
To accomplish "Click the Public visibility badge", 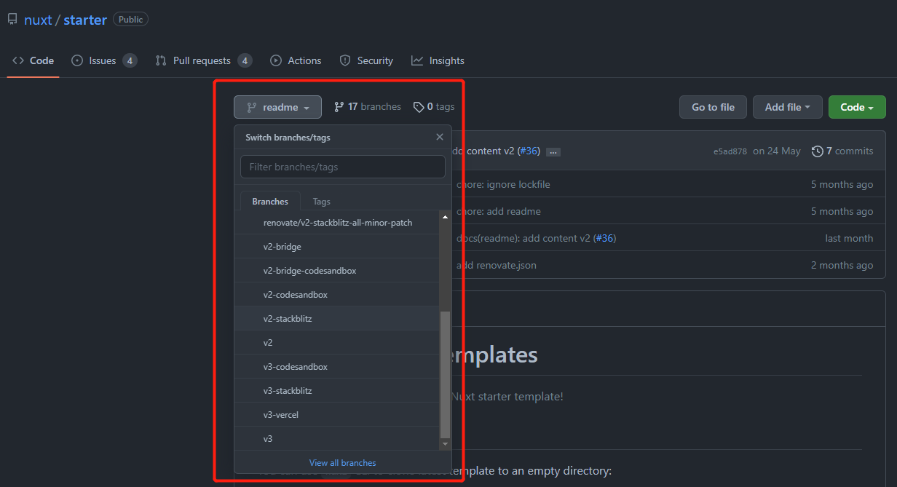I will [x=130, y=20].
